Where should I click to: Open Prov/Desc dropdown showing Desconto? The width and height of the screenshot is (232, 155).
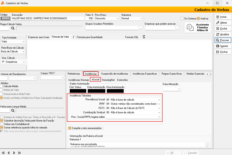click(107, 19)
